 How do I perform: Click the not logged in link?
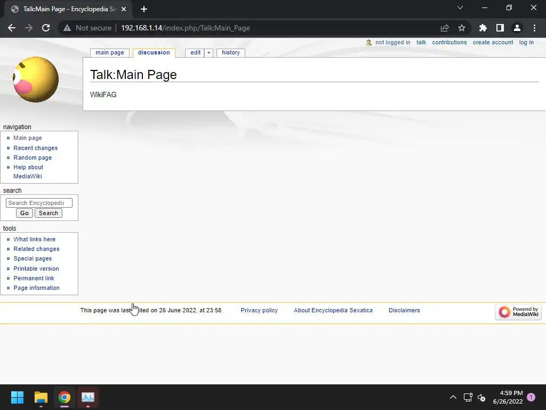click(x=393, y=42)
